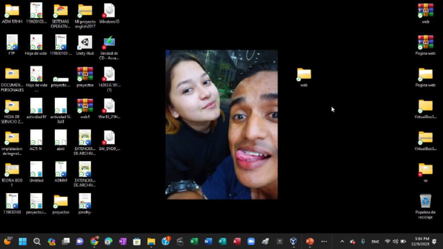This screenshot has height=249, width=443.
Task: Select the Unity Hub desktop shortcut
Action: tap(85, 44)
